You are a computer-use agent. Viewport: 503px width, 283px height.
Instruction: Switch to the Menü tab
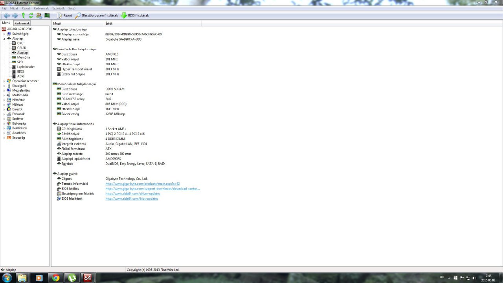(6, 23)
